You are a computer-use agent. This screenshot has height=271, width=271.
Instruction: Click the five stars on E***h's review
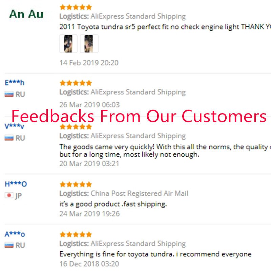76,83
